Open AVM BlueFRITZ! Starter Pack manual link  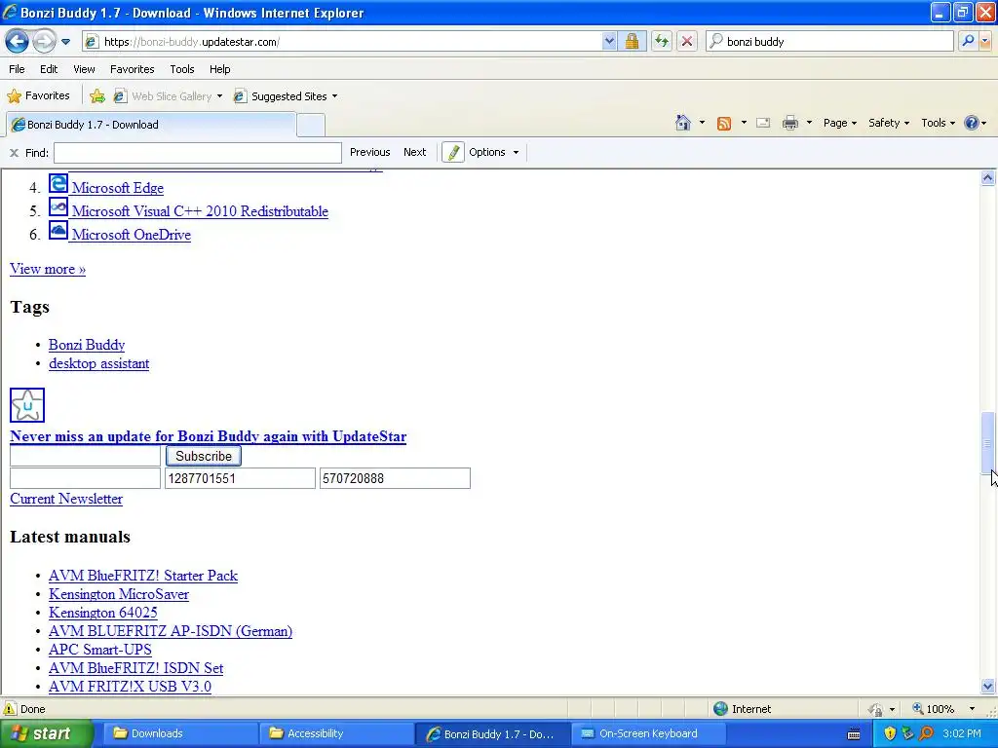pyautogui.click(x=143, y=576)
